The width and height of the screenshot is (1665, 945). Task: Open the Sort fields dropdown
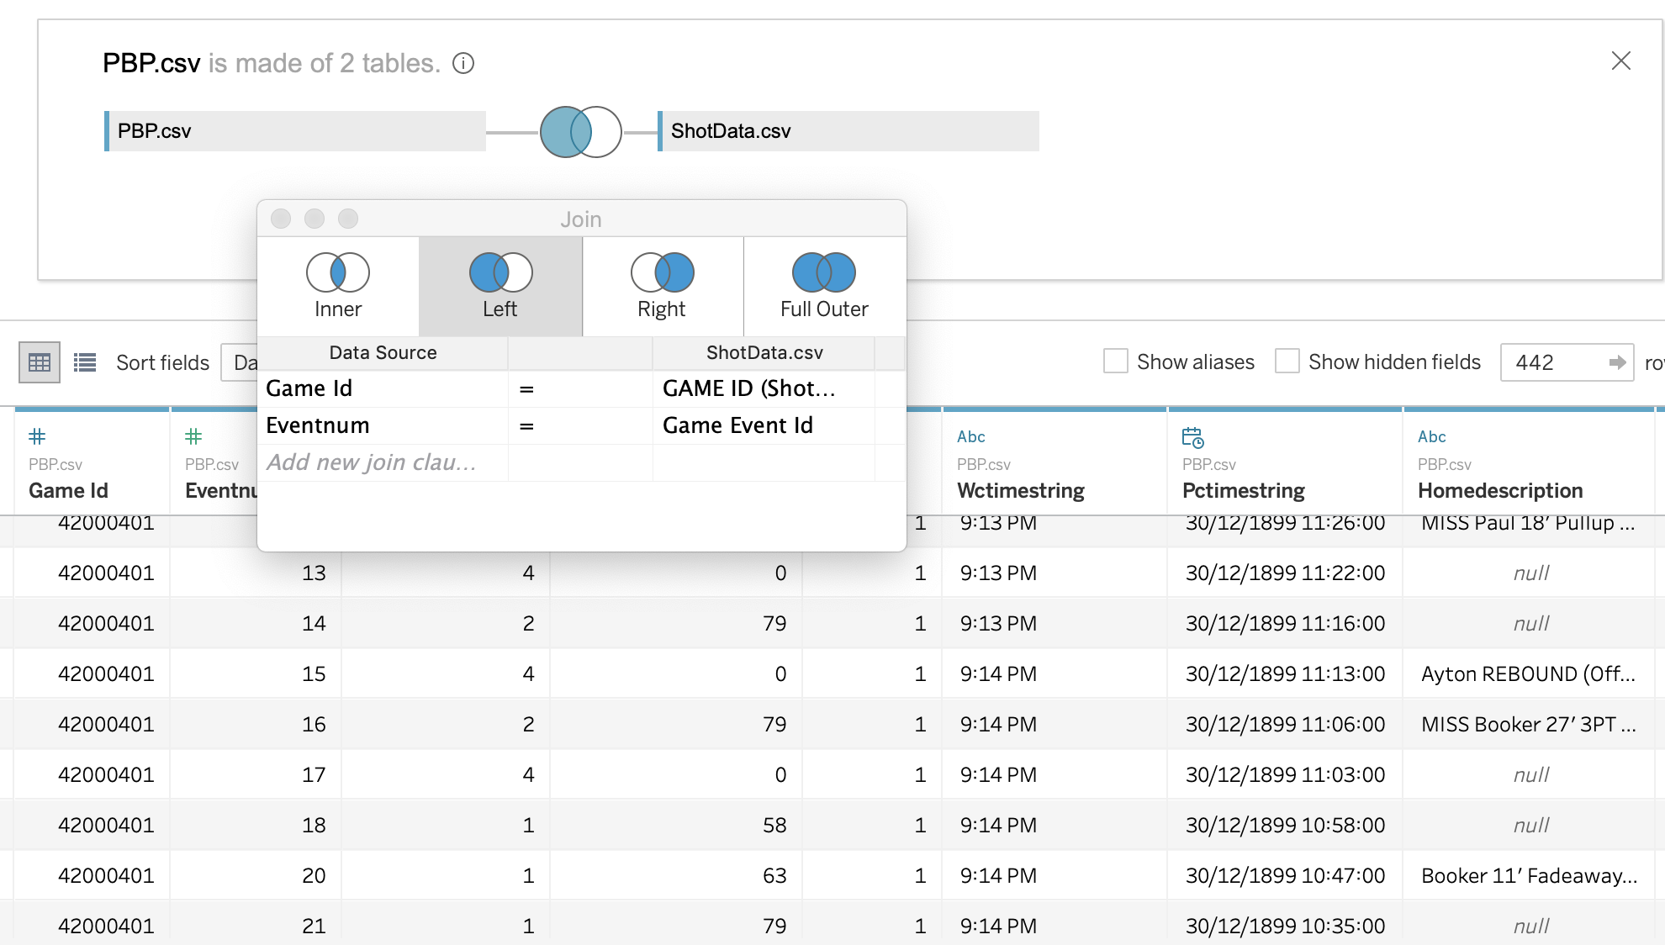240,362
